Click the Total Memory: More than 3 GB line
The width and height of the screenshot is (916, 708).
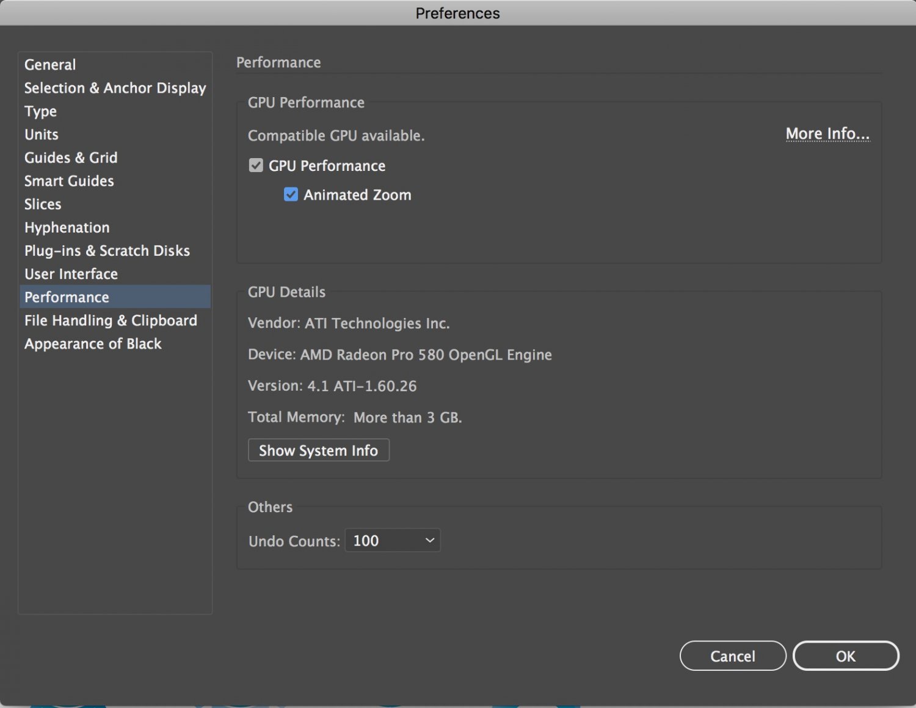pyautogui.click(x=355, y=417)
